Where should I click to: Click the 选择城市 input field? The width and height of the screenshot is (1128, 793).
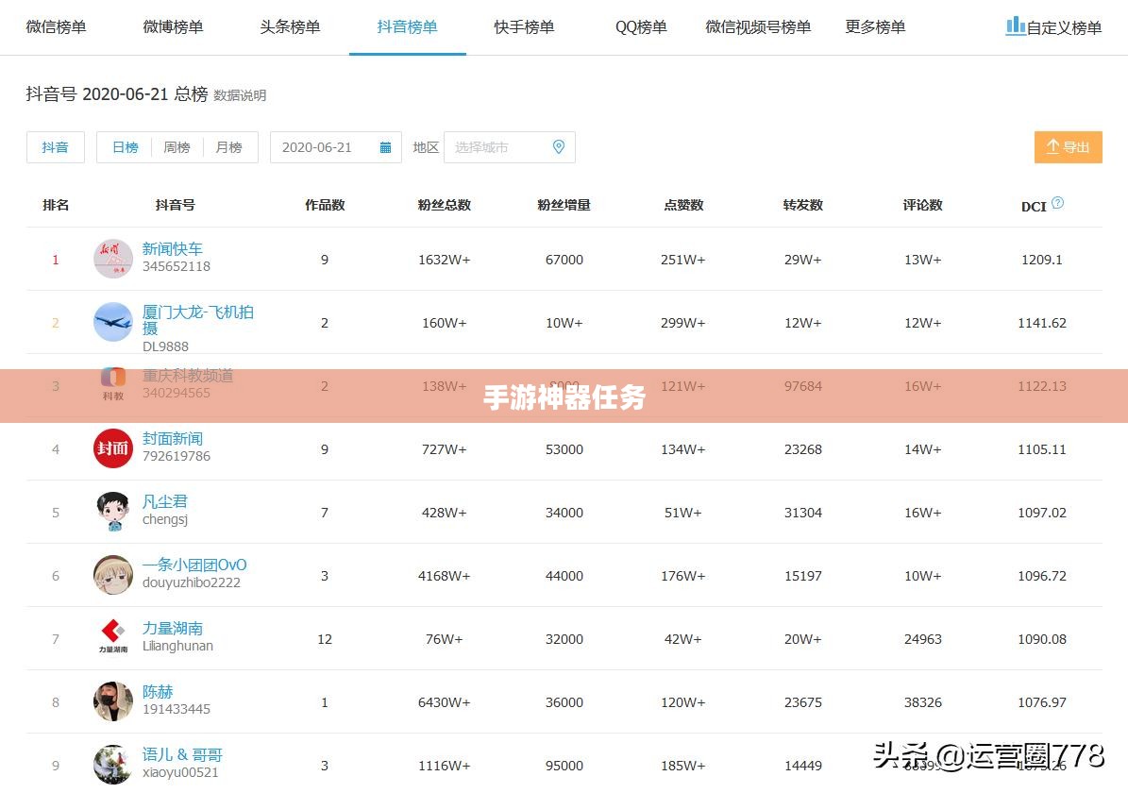coord(510,147)
